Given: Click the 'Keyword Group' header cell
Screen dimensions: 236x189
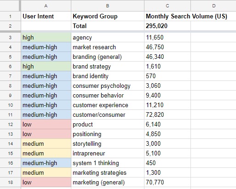Looking at the screenshot, I should (x=108, y=16).
